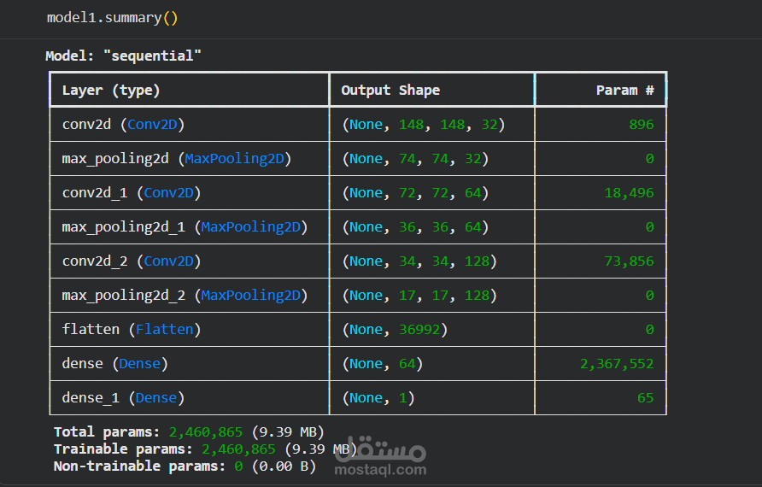Click the 2,367,552 parameter count value
Viewport: 762px width, 487px height.
(617, 364)
